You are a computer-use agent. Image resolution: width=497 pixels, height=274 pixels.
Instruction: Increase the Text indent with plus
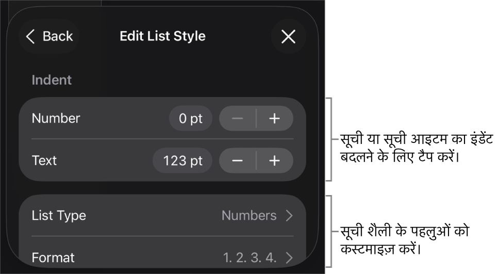[x=275, y=160]
